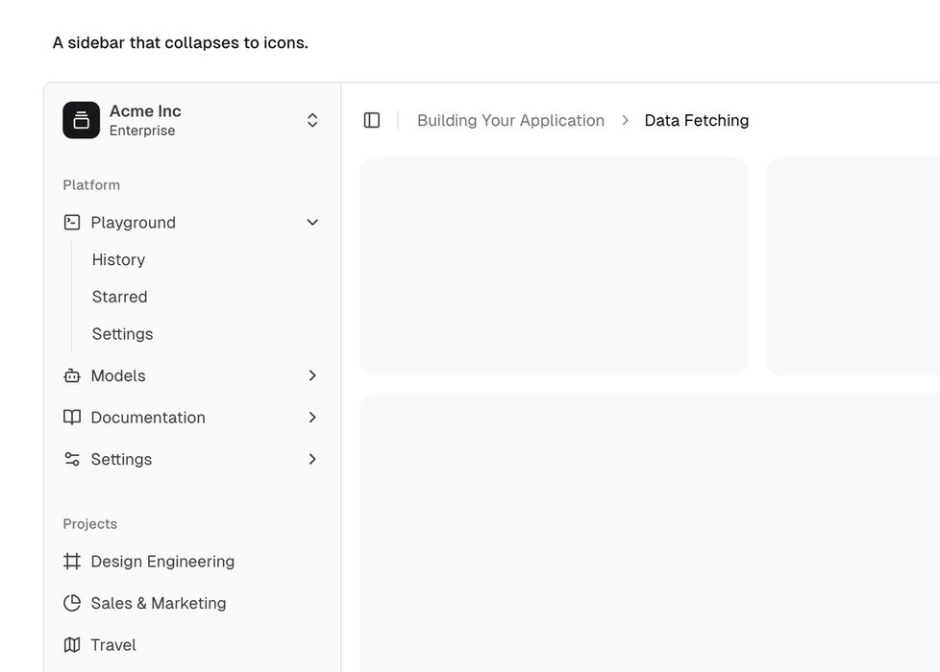The height and width of the screenshot is (672, 940).
Task: Select the Playground menu label
Action: [133, 222]
